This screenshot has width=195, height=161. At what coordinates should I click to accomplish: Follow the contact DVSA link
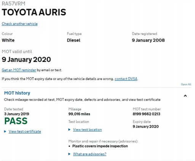point(126,79)
